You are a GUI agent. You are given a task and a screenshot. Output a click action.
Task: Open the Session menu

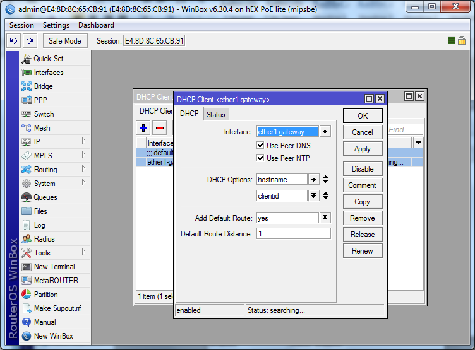[x=22, y=25]
